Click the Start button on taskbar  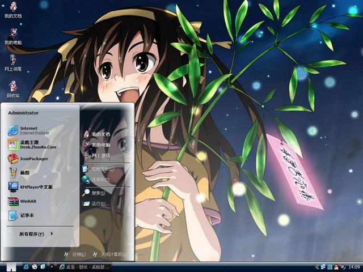coord(11,267)
